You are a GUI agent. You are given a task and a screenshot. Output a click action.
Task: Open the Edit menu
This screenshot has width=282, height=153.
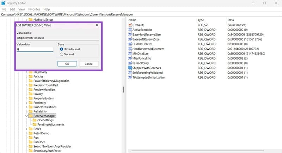click(12, 9)
